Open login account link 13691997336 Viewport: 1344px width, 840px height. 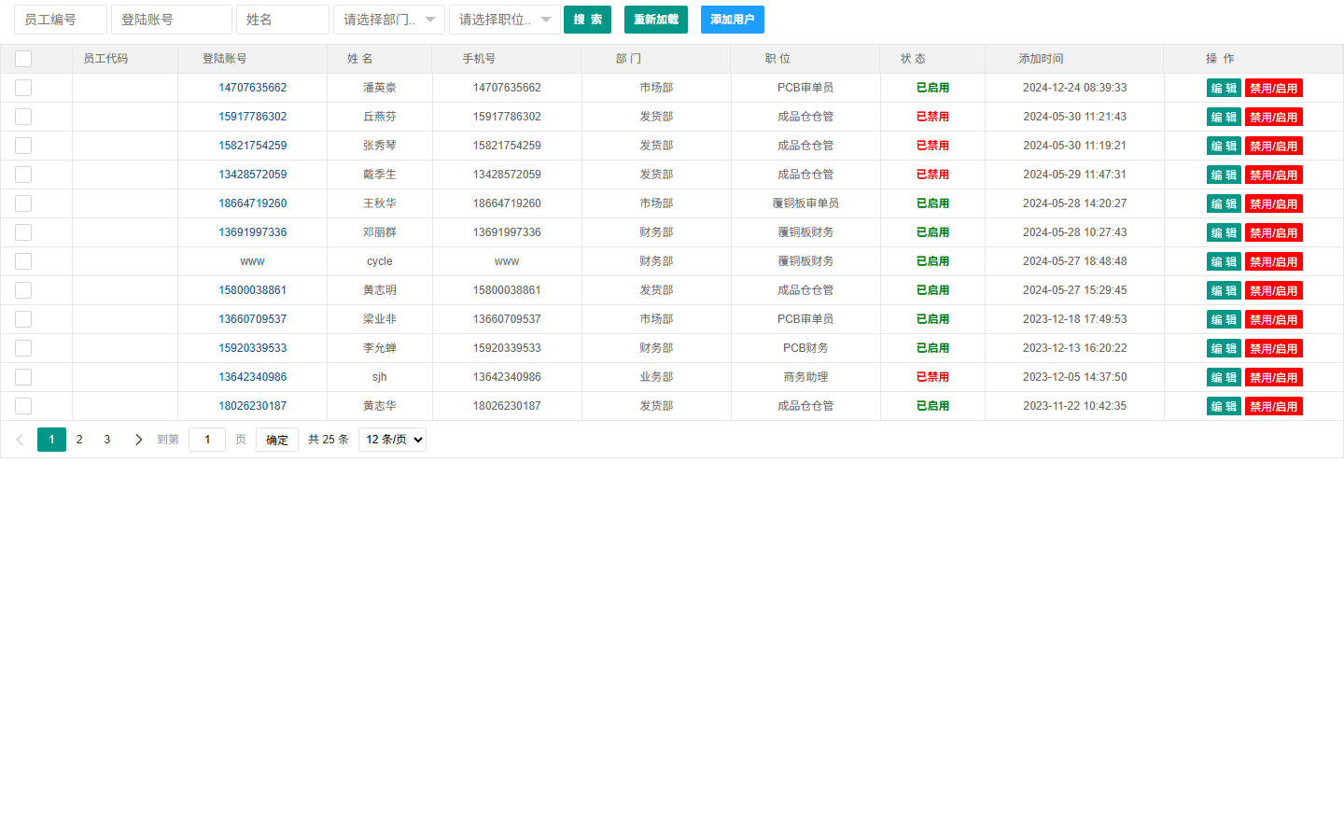coord(253,232)
